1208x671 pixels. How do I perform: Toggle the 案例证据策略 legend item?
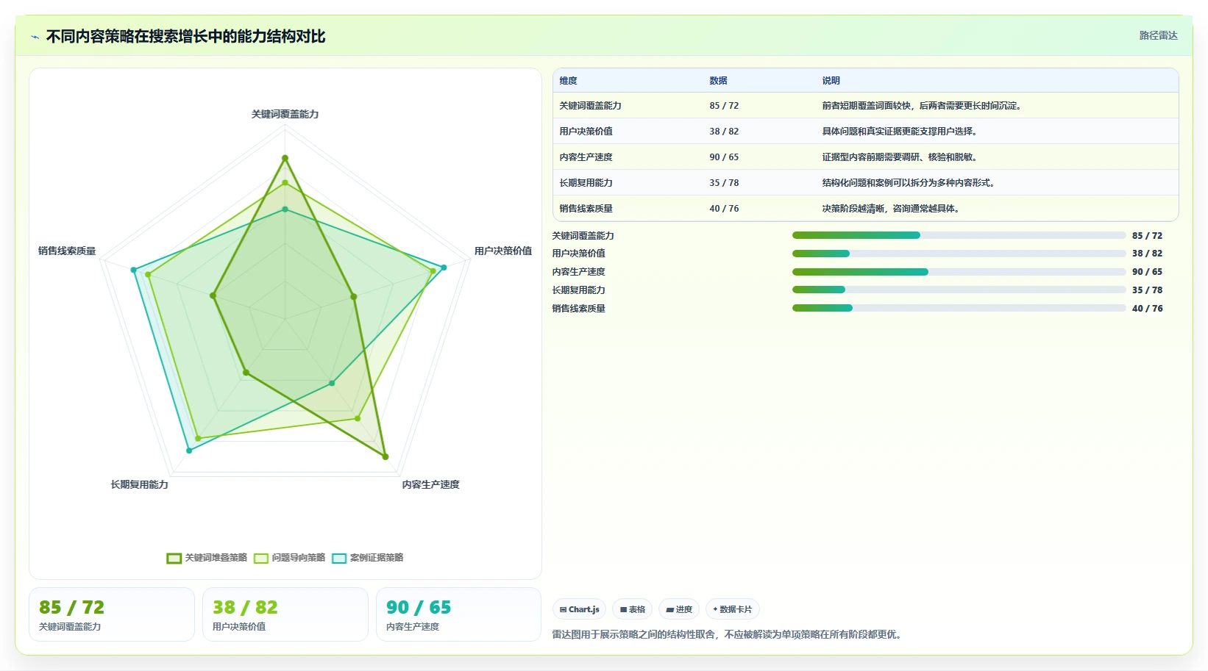click(x=368, y=558)
